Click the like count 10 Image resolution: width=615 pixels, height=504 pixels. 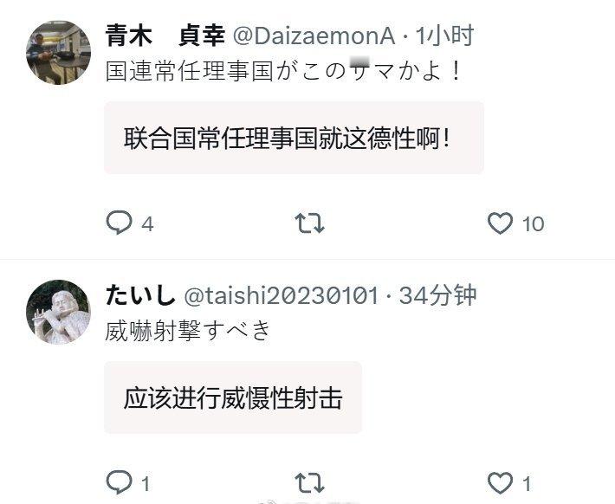point(533,224)
